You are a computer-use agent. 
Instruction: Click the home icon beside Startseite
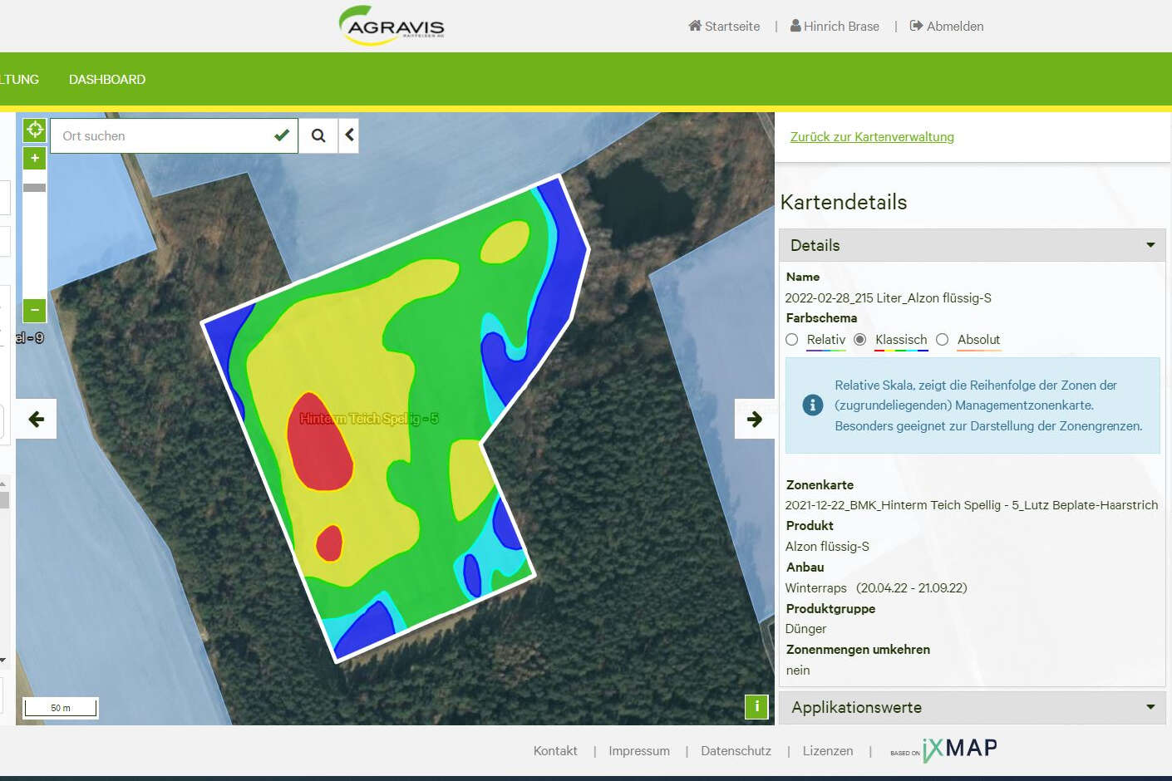pos(695,26)
